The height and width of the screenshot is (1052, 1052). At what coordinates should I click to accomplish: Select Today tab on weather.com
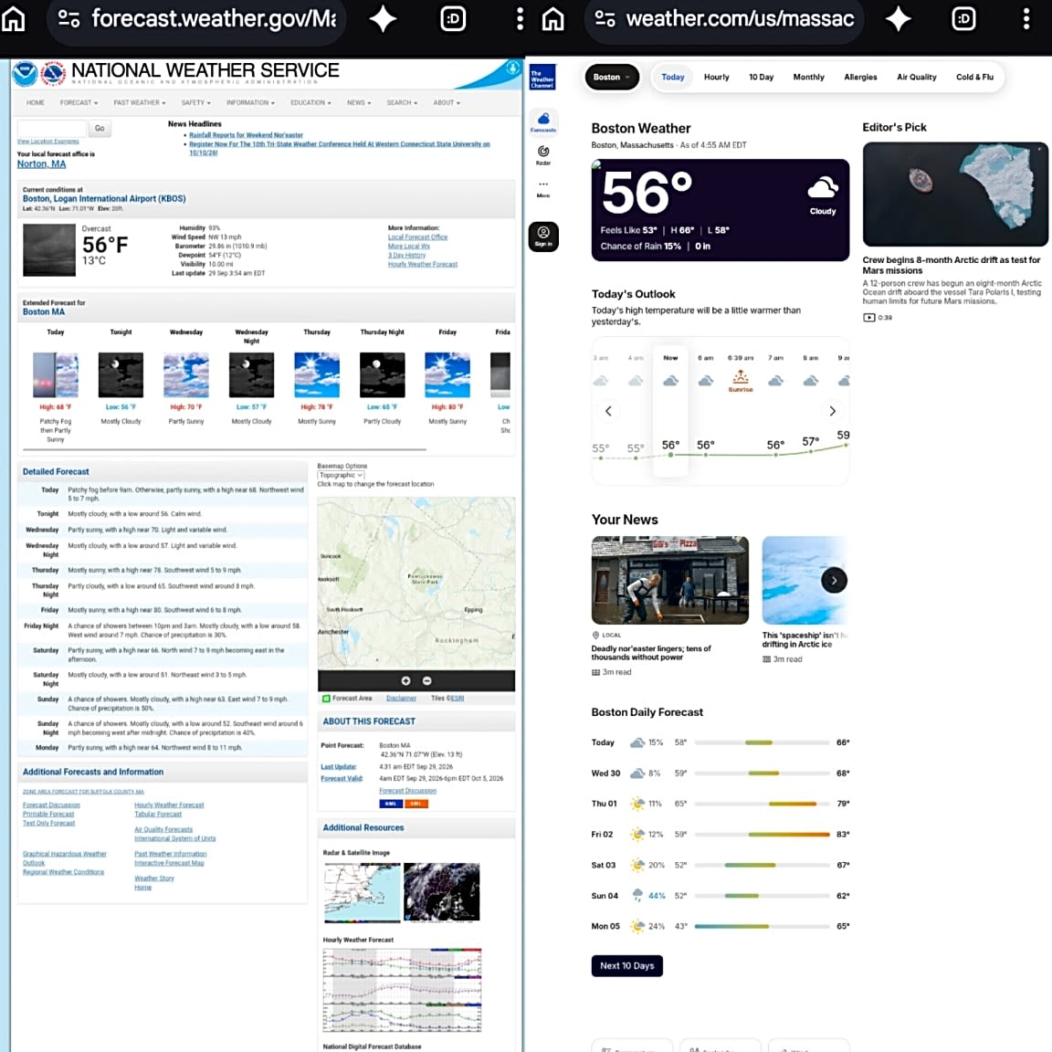pos(673,77)
